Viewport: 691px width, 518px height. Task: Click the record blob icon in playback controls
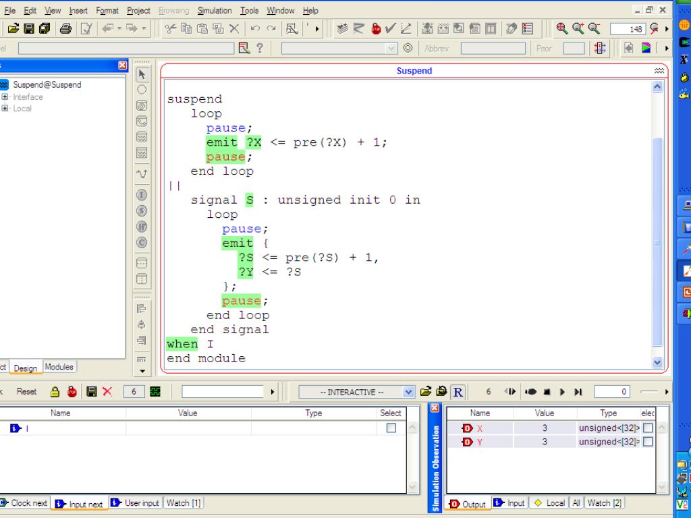tap(530, 392)
